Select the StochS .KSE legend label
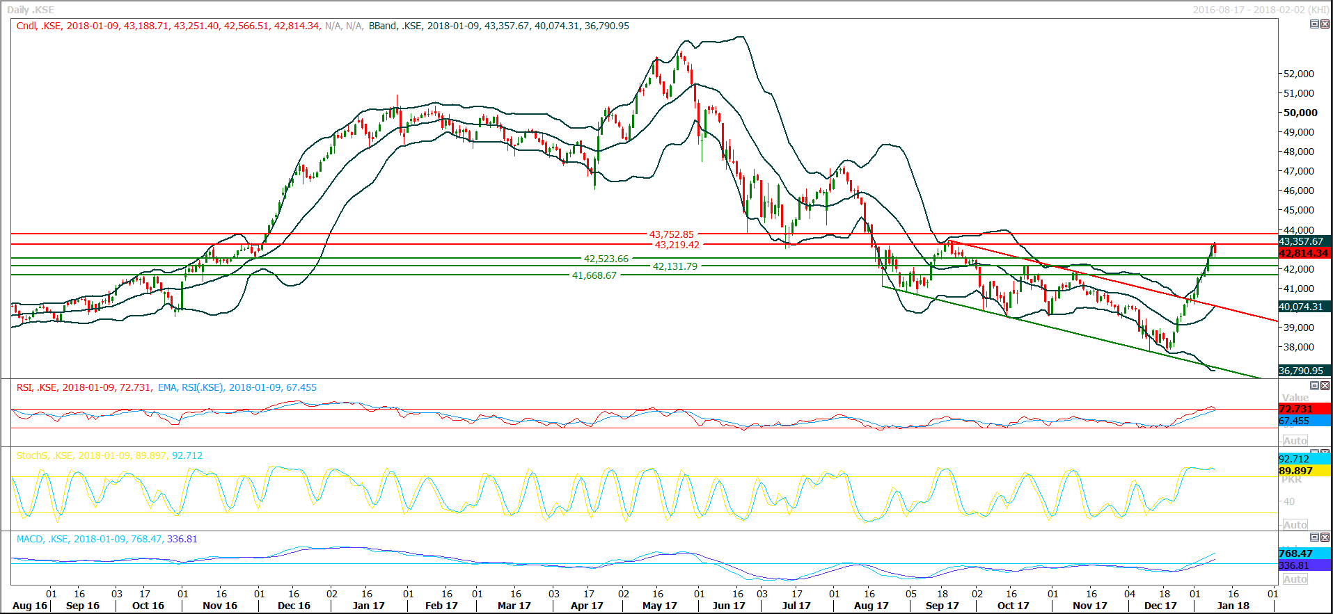Image resolution: width=1333 pixels, height=614 pixels. click(45, 455)
